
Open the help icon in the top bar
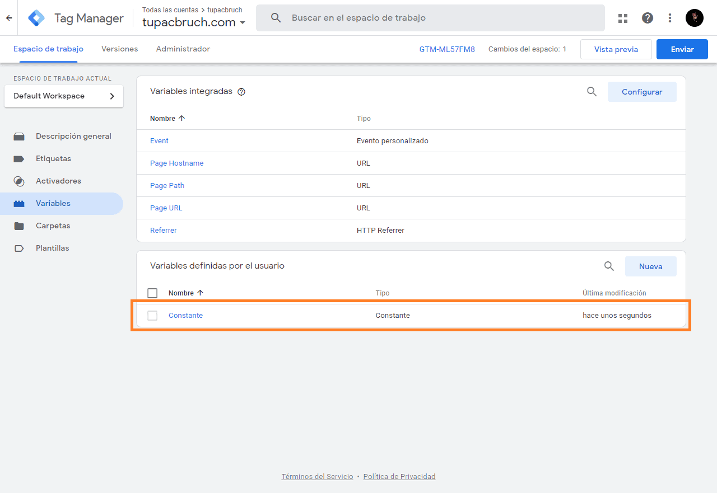(x=647, y=17)
